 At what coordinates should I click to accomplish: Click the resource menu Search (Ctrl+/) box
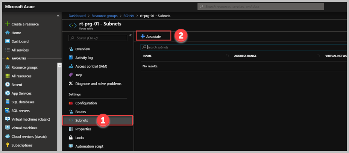click(98, 38)
